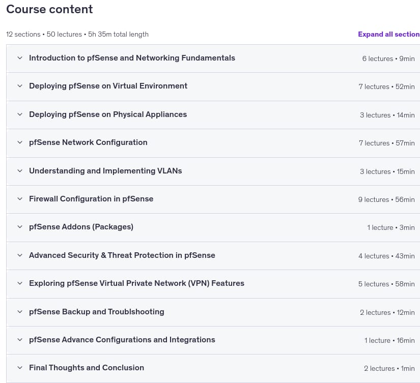
Task: Expand chevron beside Understanding and Implementing VLANs
Action: 20,171
